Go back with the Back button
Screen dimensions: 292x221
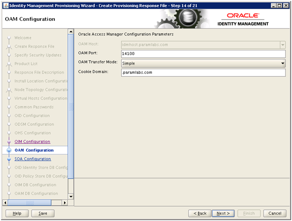200,213
